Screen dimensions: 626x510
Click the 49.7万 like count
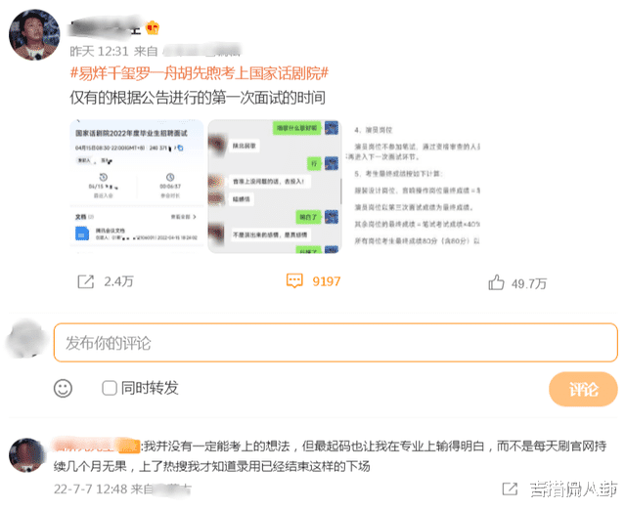(x=529, y=284)
